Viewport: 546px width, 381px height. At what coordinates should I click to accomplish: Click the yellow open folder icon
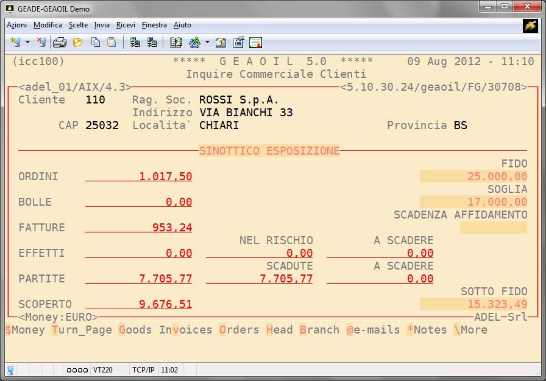pyautogui.click(x=77, y=42)
